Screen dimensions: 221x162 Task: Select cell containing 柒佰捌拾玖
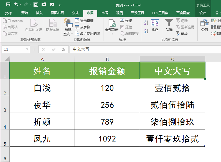[x=172, y=121]
